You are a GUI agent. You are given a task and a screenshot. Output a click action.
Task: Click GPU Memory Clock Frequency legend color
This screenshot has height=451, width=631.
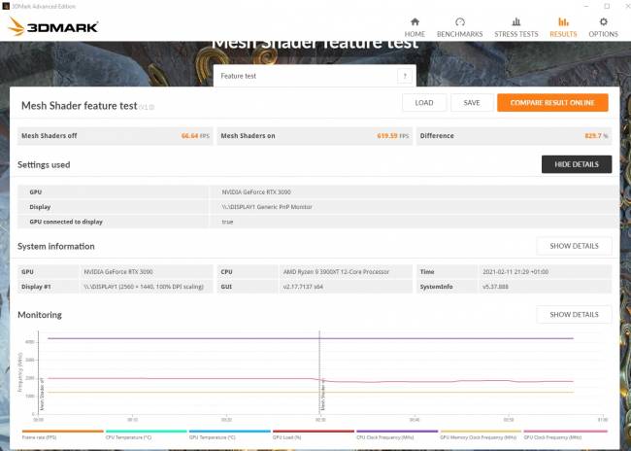[481, 432]
